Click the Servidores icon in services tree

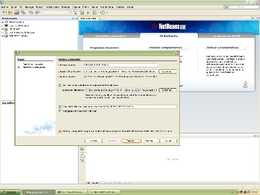point(6,29)
